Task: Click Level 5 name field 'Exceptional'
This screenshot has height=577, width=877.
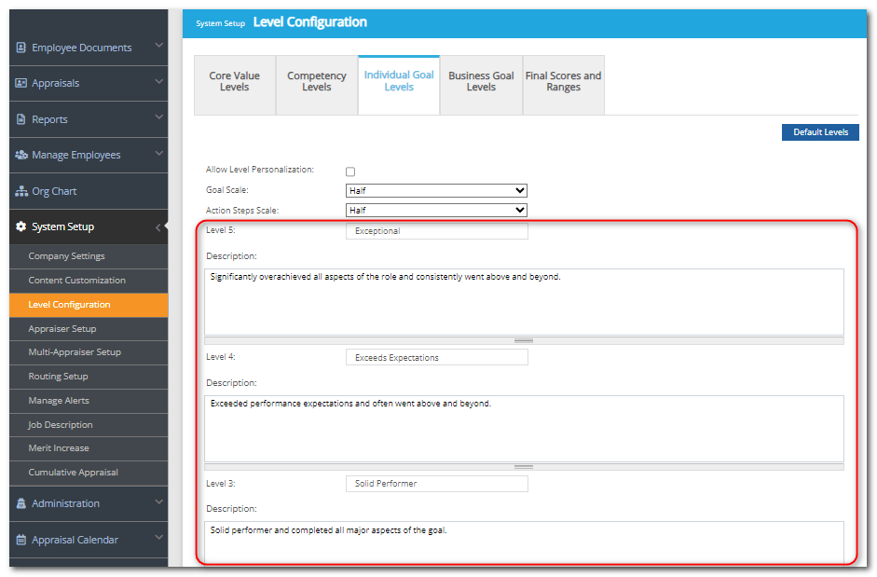Action: 436,231
